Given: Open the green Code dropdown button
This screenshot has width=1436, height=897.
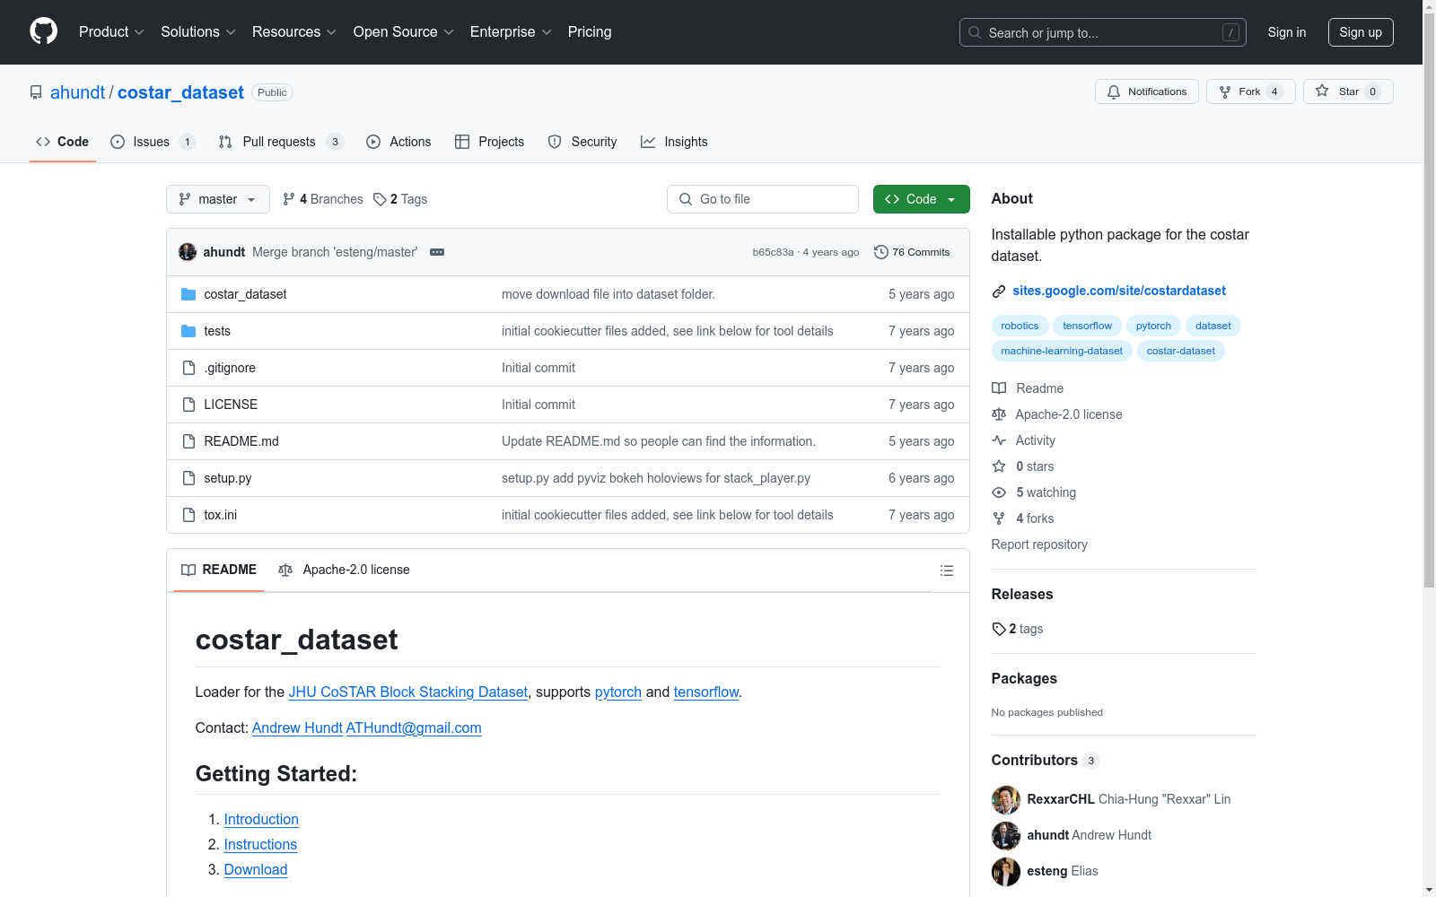Looking at the screenshot, I should (921, 199).
